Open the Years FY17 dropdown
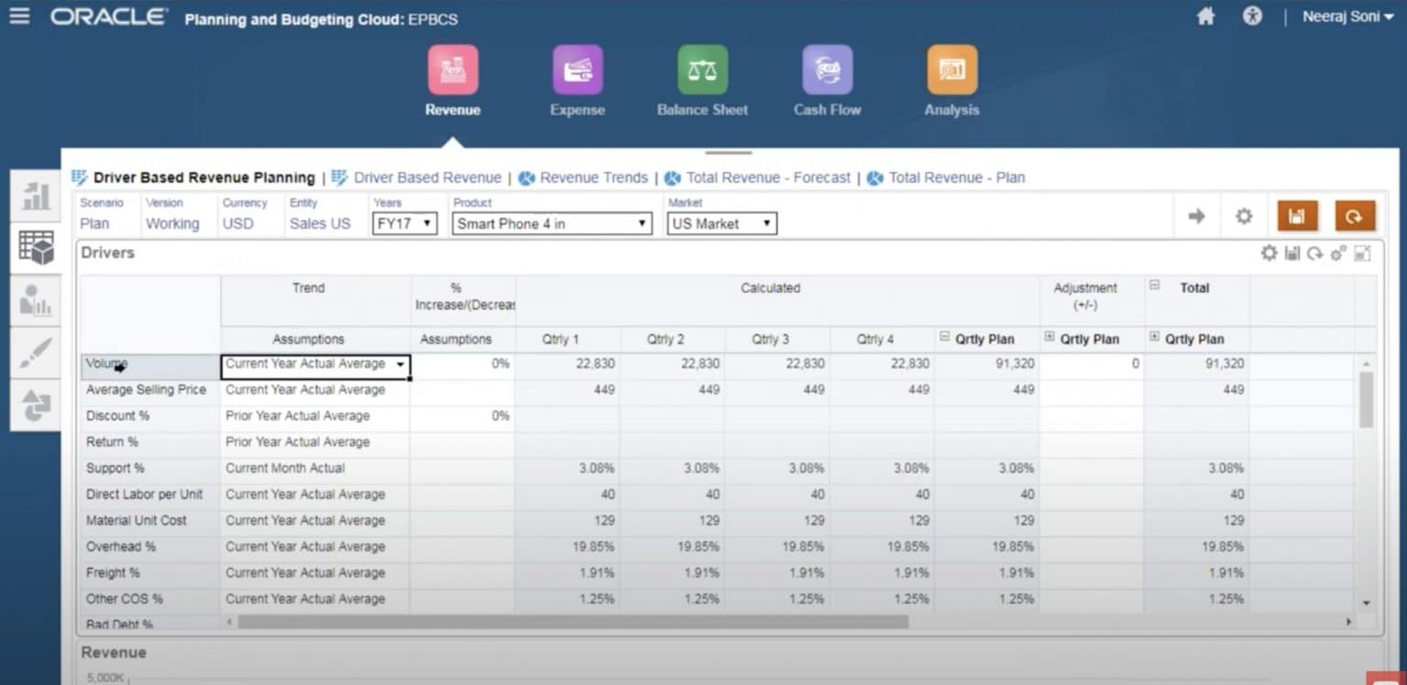Screen dimensions: 1407x685 pos(404,223)
